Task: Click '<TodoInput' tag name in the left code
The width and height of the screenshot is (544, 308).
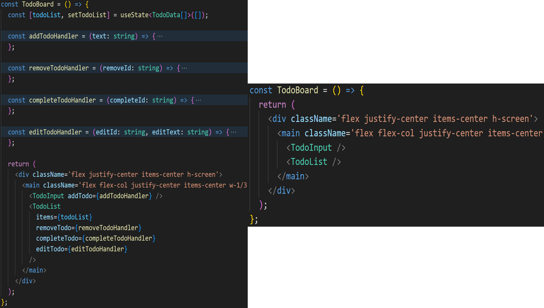Action: pyautogui.click(x=46, y=196)
